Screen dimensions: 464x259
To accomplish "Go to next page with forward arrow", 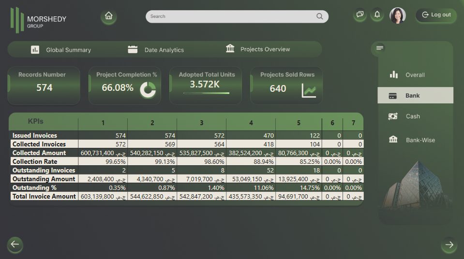I will [x=449, y=245].
